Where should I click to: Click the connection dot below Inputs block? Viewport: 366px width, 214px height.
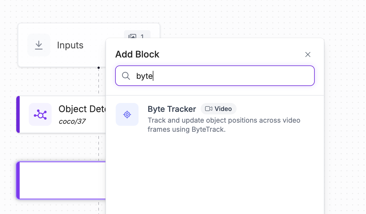[x=99, y=68]
